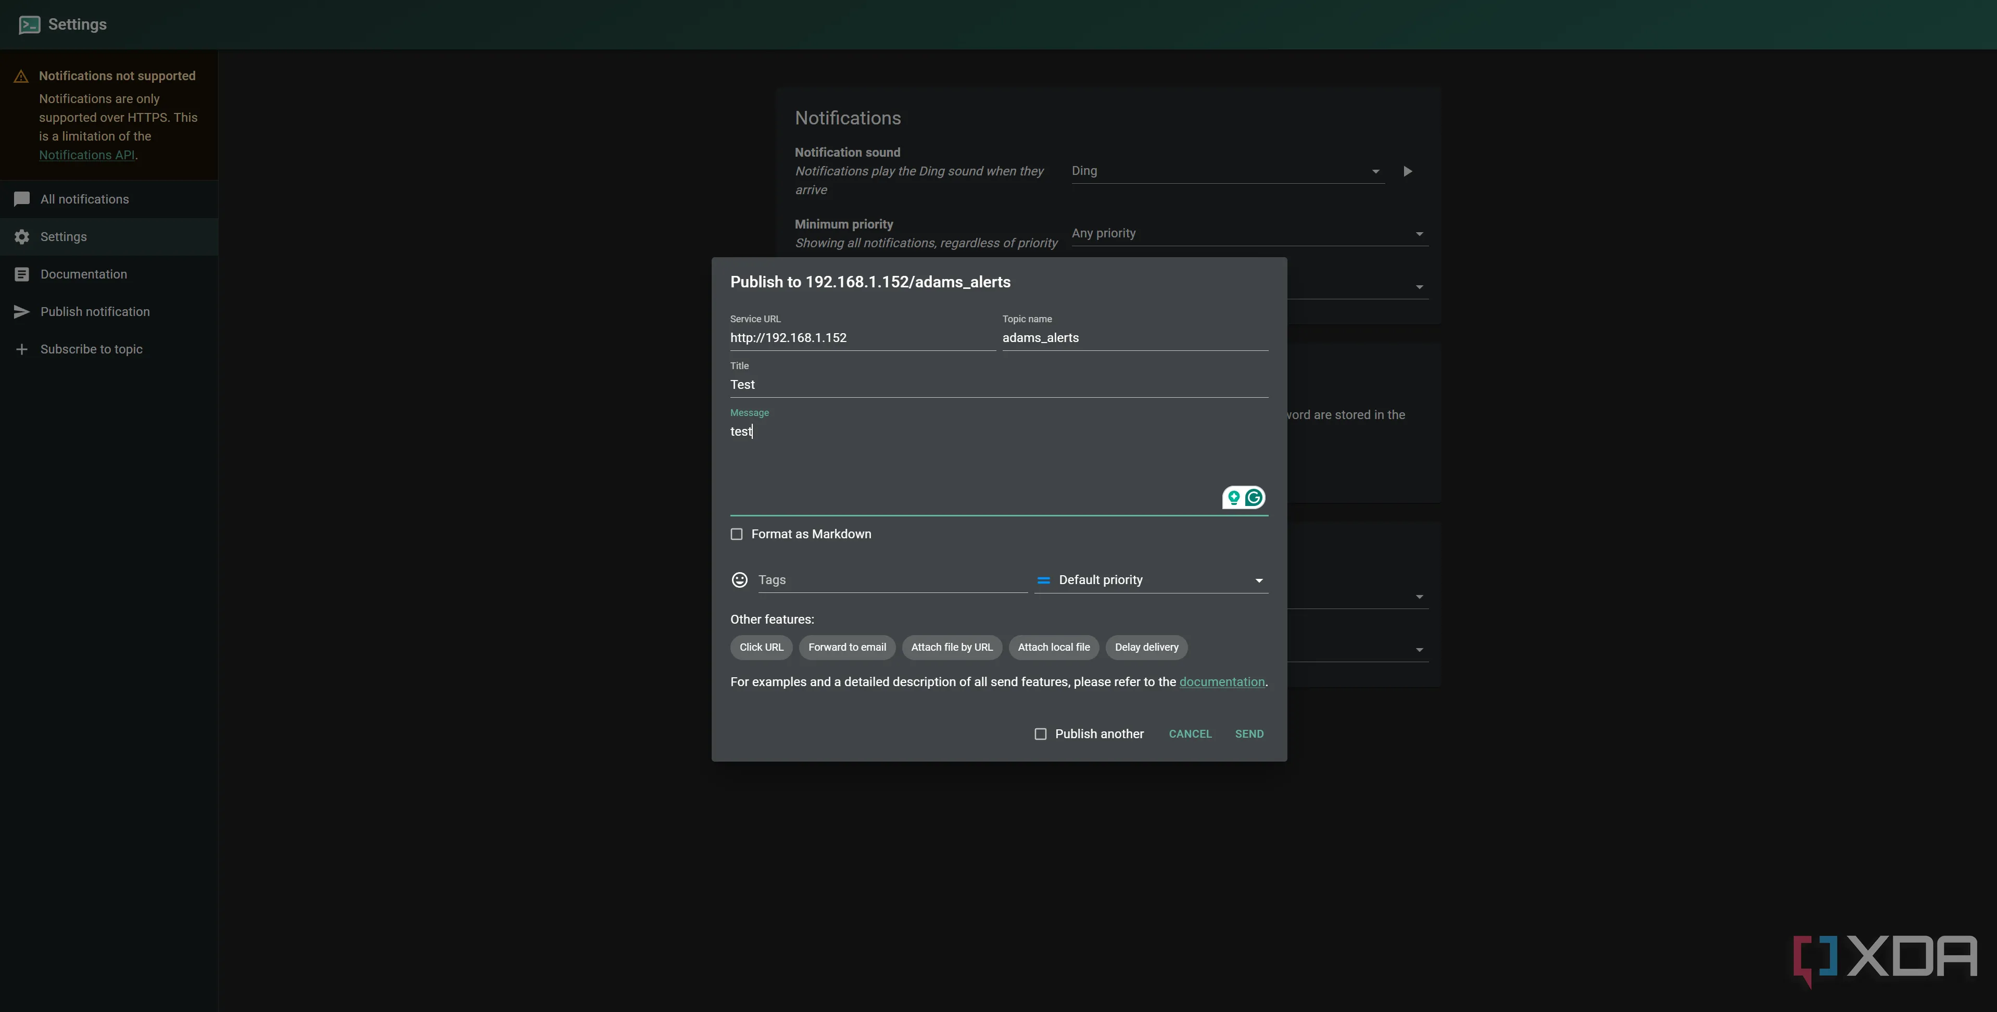
Task: Click the blue default priority icon
Action: 1043,580
